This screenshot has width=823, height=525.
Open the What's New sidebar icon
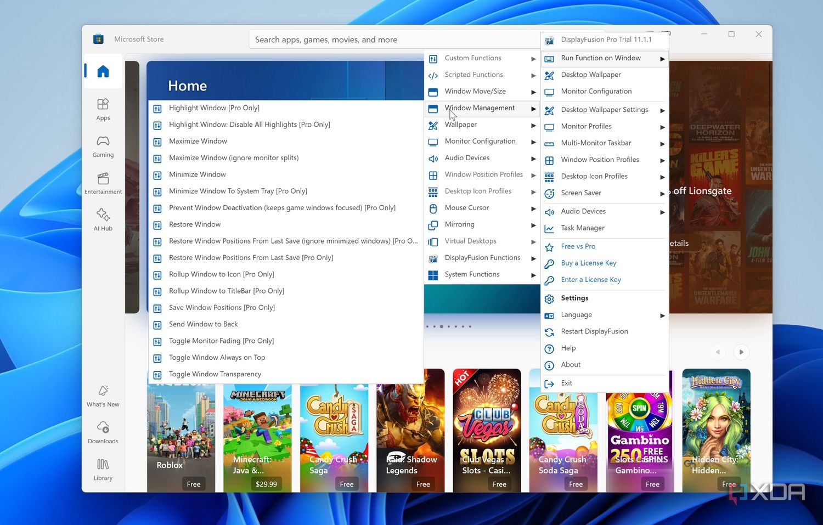(103, 391)
